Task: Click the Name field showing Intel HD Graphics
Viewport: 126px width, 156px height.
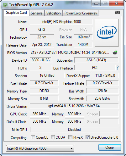Action: point(61,22)
